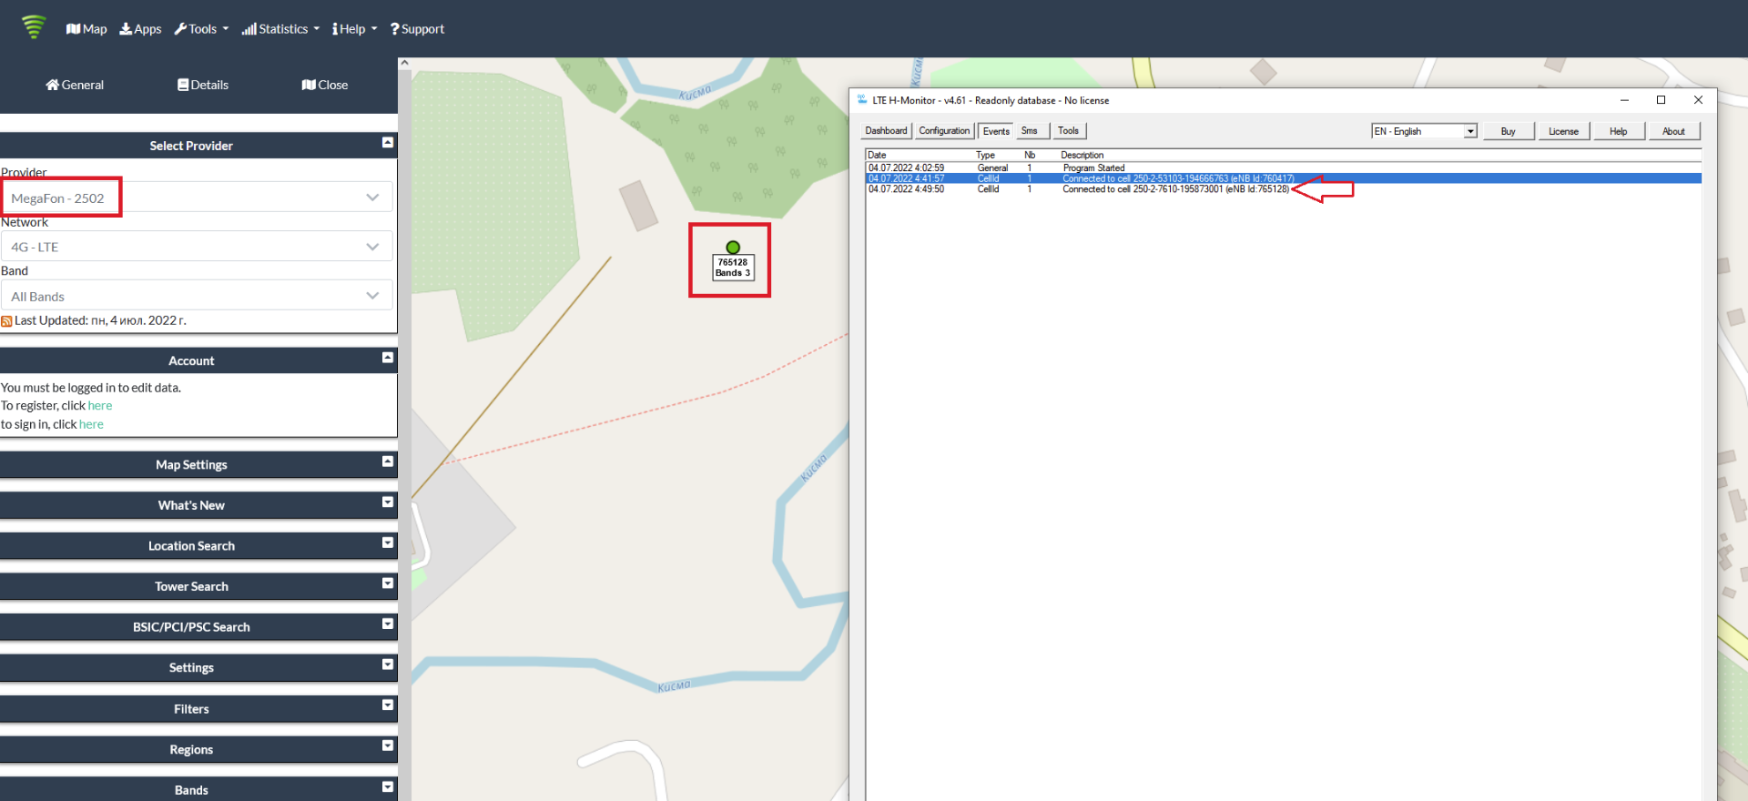Open the Band dropdown showing All Bands
This screenshot has width=1748, height=801.
[x=197, y=296]
